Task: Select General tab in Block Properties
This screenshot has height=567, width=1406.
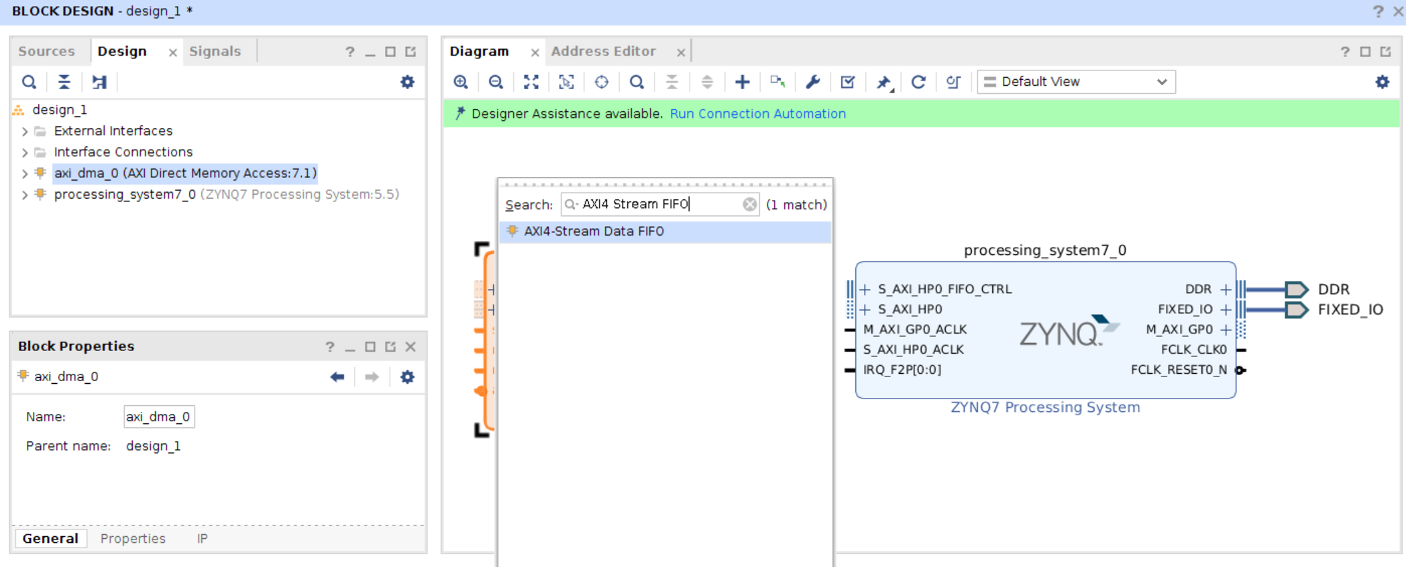Action: tap(50, 538)
